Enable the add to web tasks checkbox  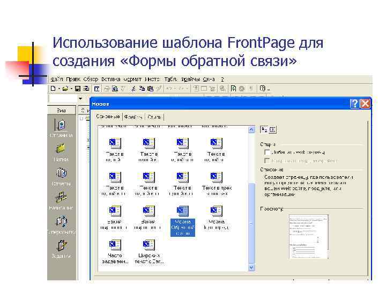[267, 152]
